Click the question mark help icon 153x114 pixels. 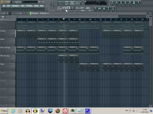(x=138, y=3)
